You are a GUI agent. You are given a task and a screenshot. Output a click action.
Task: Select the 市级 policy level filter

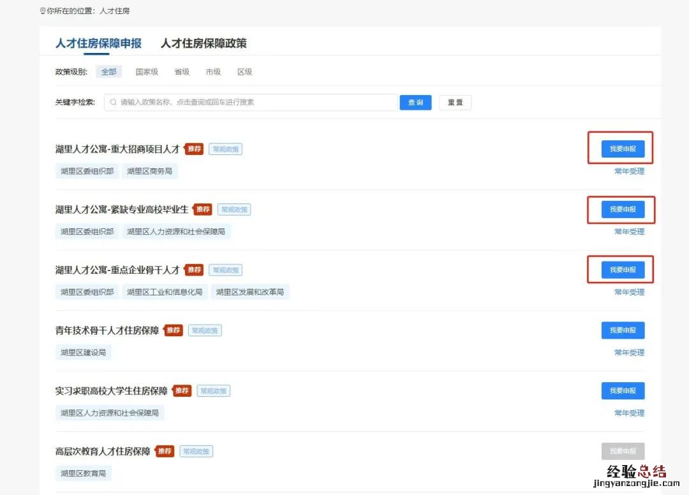[213, 71]
